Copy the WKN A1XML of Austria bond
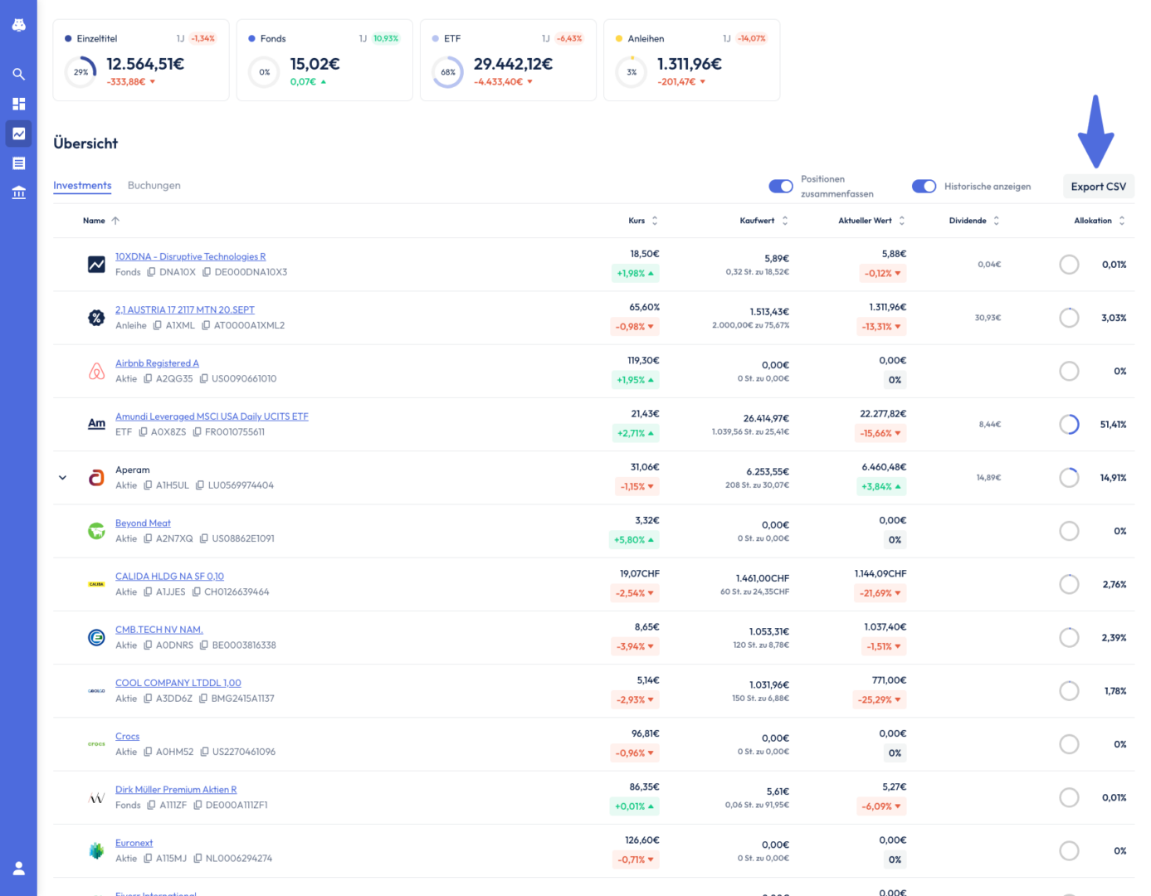Image resolution: width=1151 pixels, height=896 pixels. 157,325
